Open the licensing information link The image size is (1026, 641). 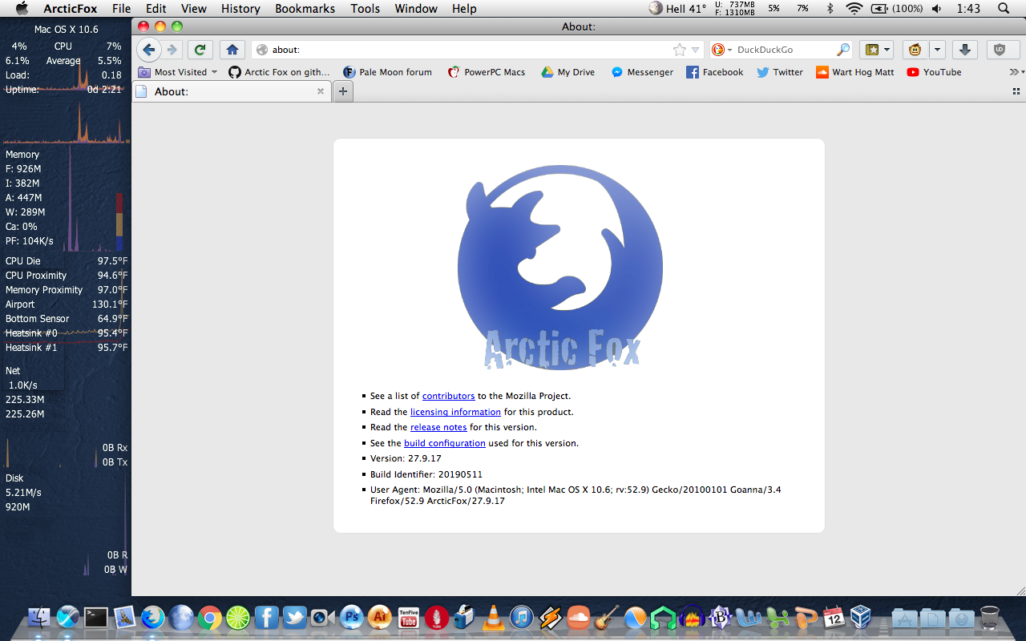click(455, 412)
